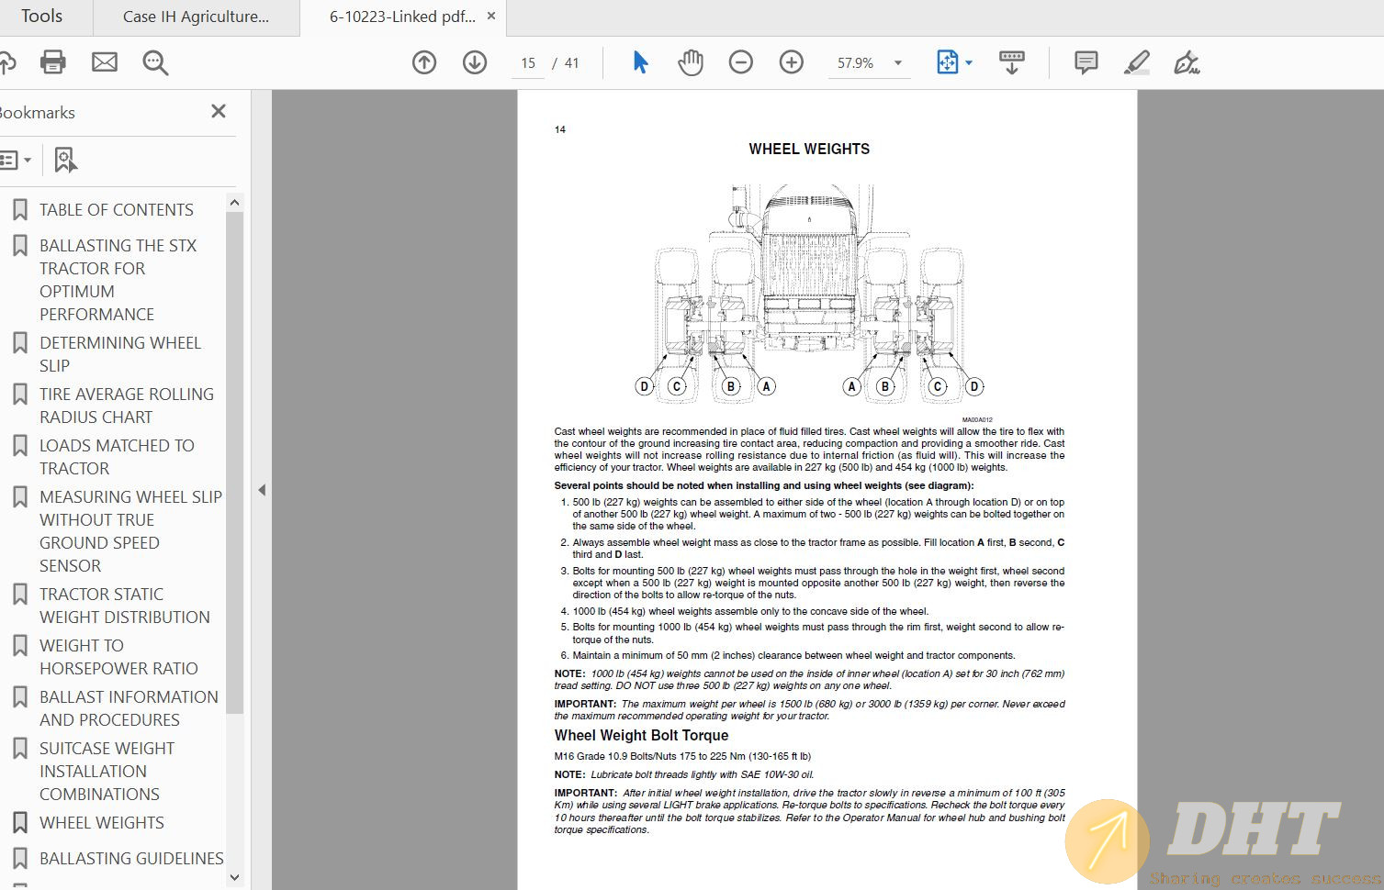Viewport: 1384px width, 890px height.
Task: Click the page 14 number label
Action: [560, 129]
